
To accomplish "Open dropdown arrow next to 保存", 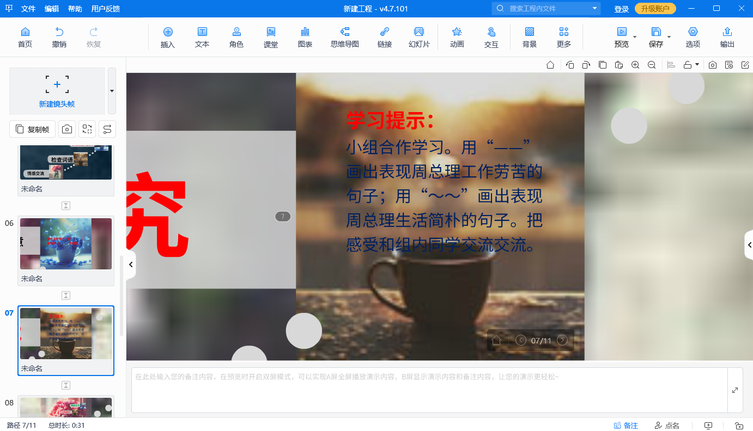I will coord(669,37).
